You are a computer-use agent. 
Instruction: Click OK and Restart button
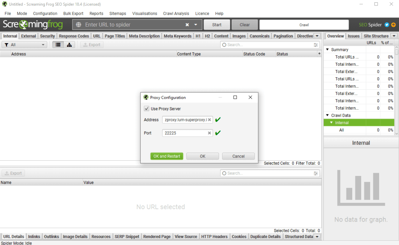(x=167, y=156)
